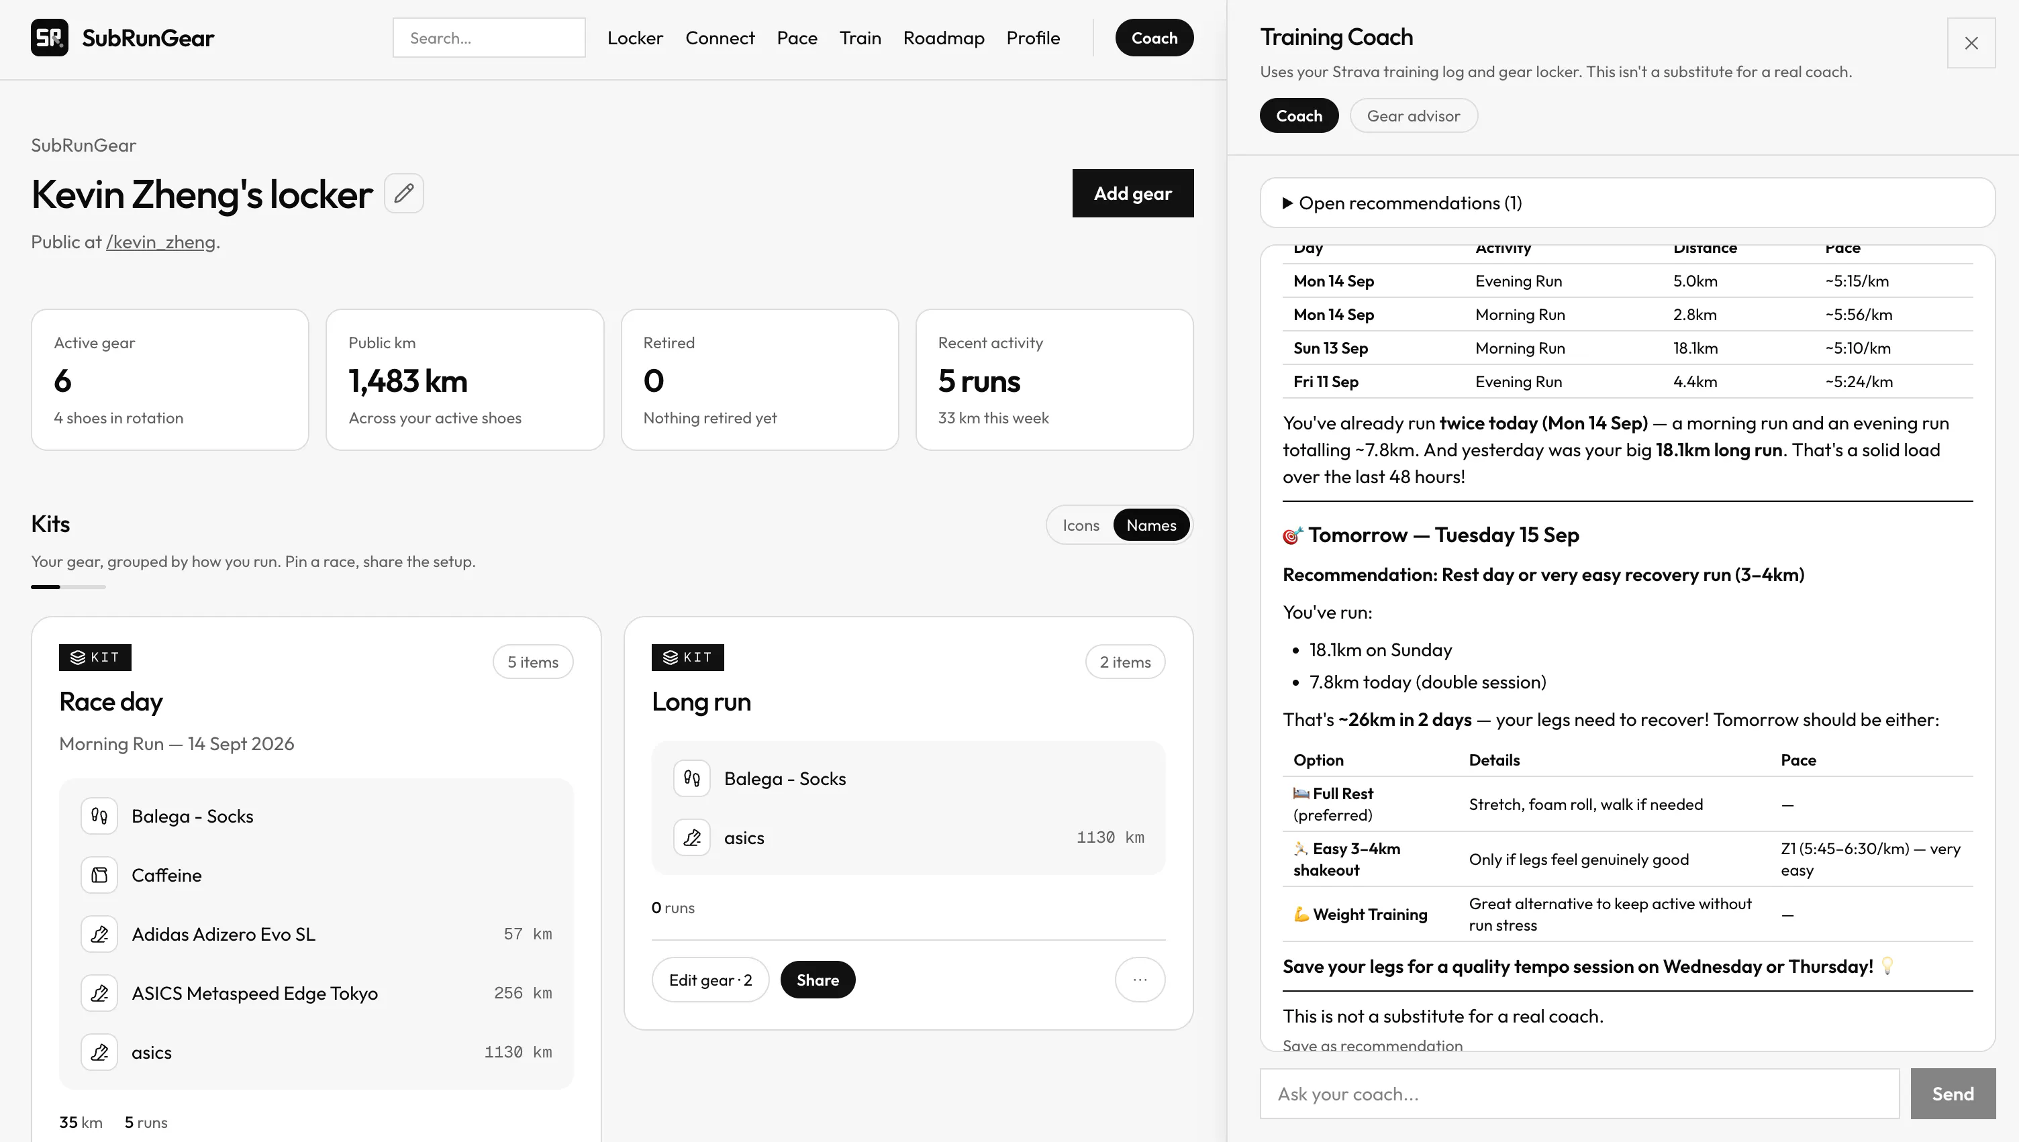
Task: Click shoe icon for Adidas Adizero Evo SL
Action: pos(99,934)
